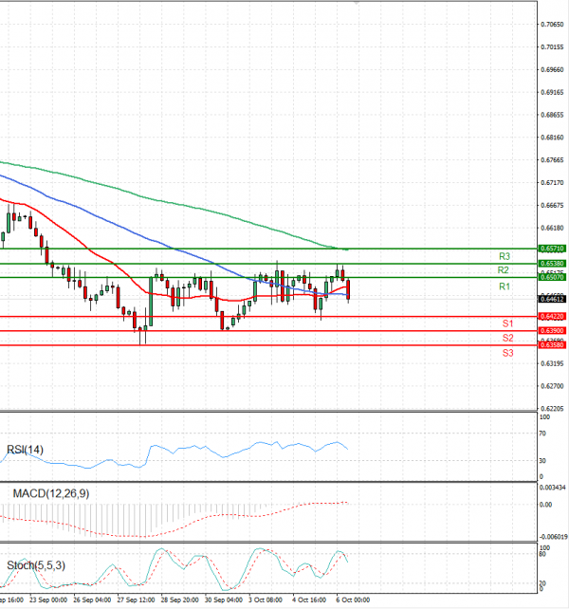Viewport: 569px width, 609px height.
Task: Click the R1 resistance label
Action: coord(505,286)
